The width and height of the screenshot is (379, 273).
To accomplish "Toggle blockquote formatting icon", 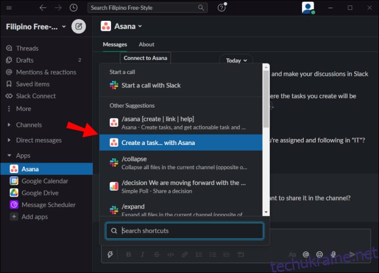I will click(x=227, y=254).
